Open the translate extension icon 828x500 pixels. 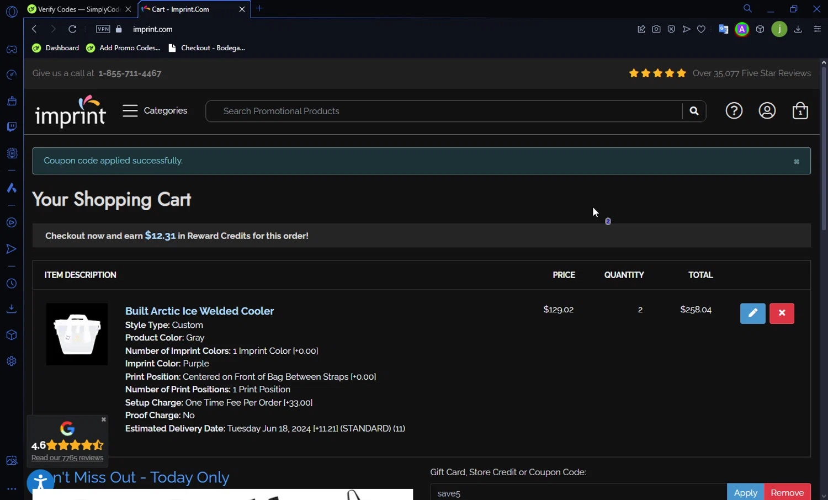click(723, 29)
